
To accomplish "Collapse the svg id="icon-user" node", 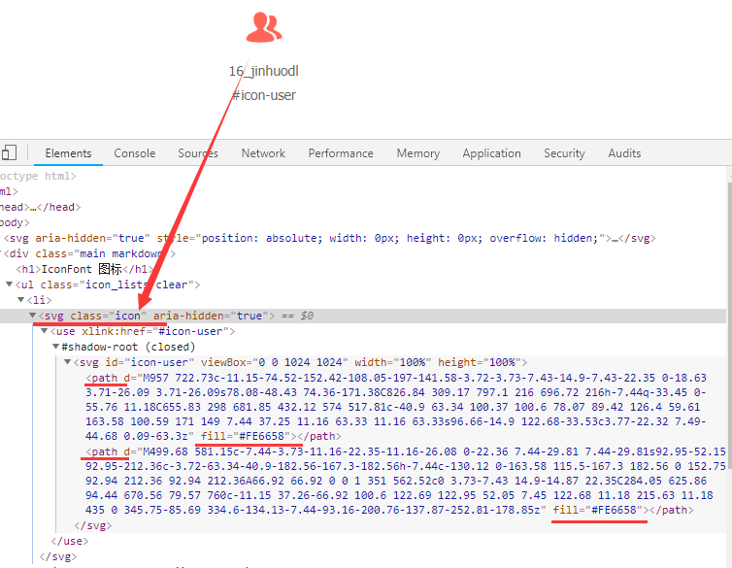I will [x=67, y=362].
